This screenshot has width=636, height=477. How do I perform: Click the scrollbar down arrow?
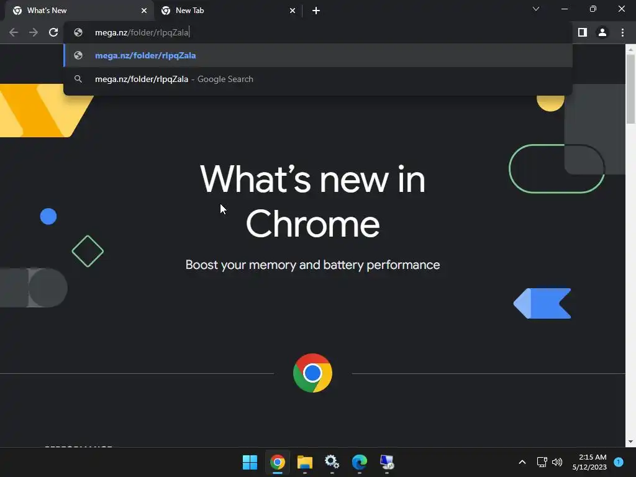click(630, 442)
